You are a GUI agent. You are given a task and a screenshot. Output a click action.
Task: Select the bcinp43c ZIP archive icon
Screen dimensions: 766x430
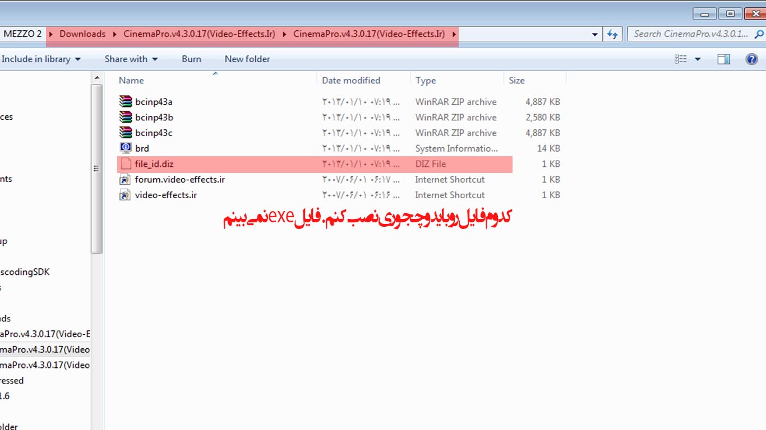(126, 133)
